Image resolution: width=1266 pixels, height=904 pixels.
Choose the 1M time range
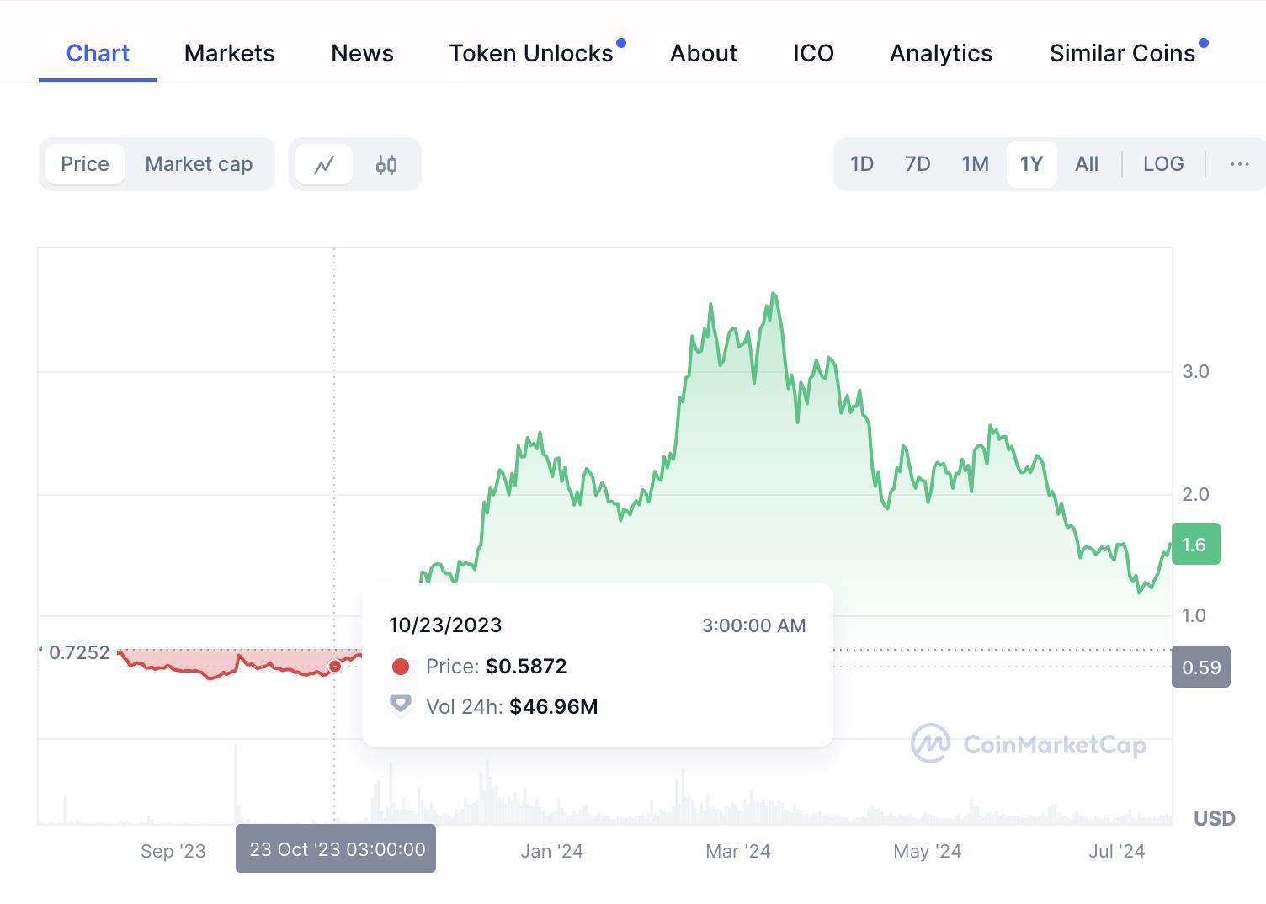pos(975,164)
